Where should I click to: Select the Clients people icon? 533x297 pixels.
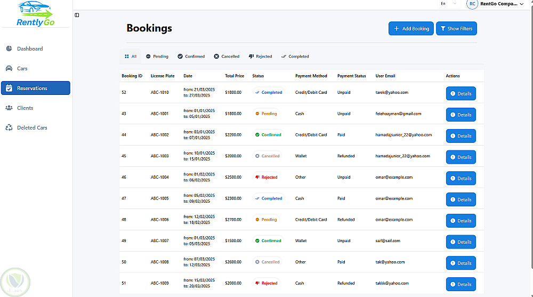9,108
